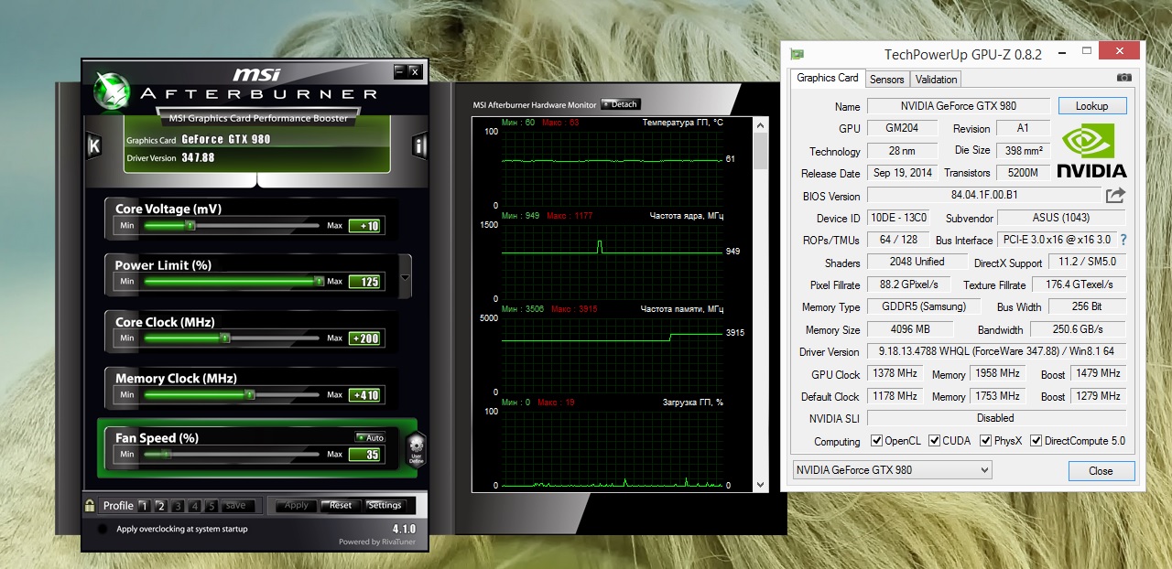
Task: Click the GPU-Z screenshot camera icon
Action: 1123,78
